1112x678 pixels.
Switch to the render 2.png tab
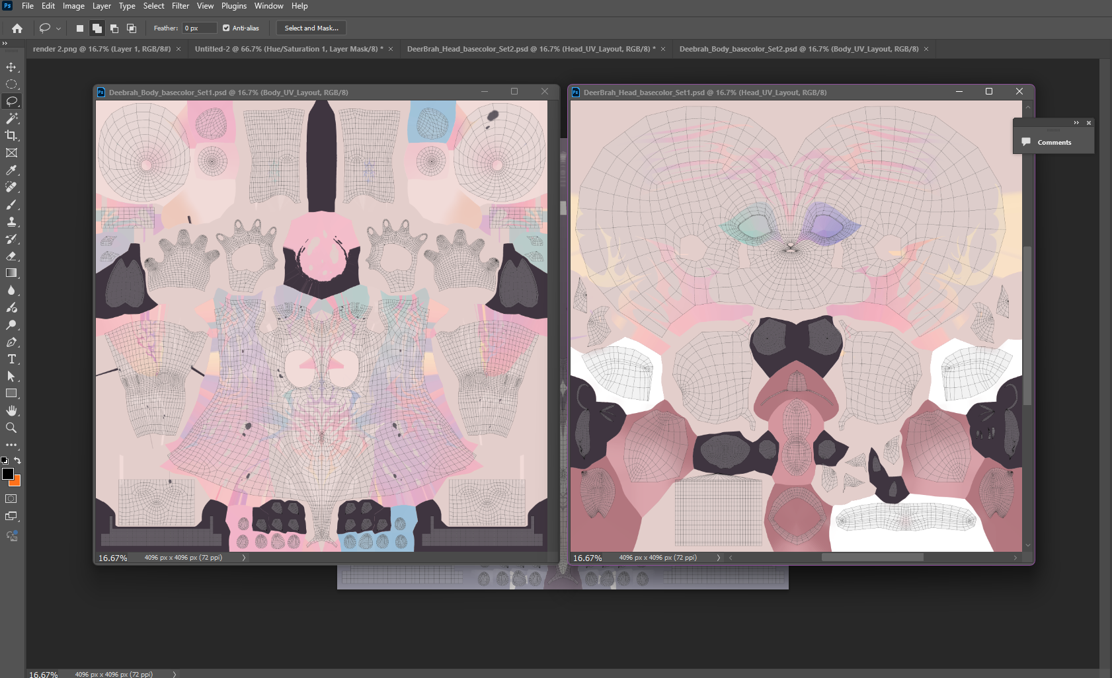(102, 49)
